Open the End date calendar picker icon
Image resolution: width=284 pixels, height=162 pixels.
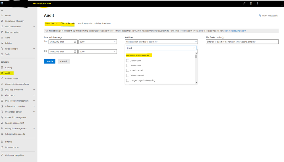(x=75, y=52)
